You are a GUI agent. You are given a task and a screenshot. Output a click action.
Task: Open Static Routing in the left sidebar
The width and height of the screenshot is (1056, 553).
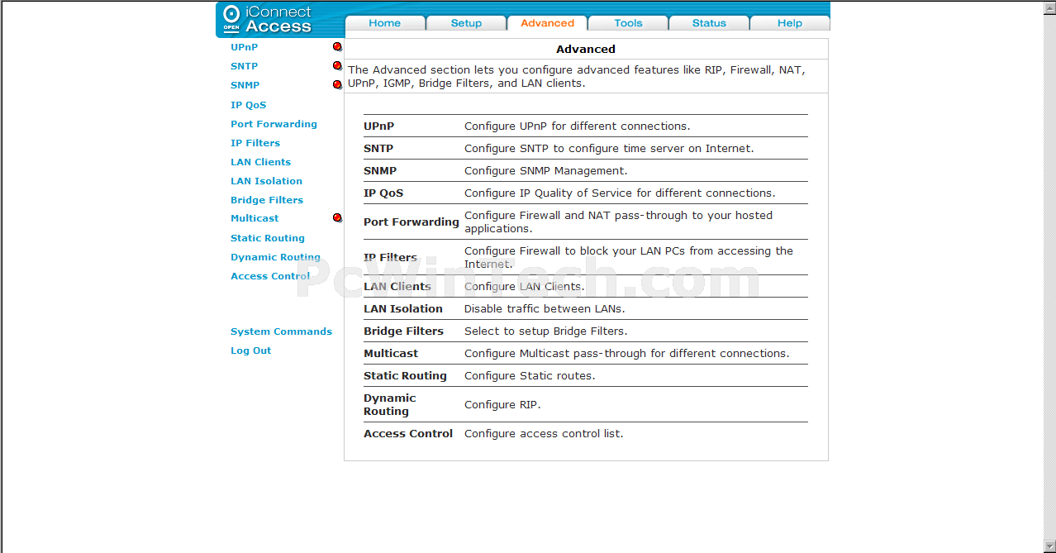[x=268, y=238]
